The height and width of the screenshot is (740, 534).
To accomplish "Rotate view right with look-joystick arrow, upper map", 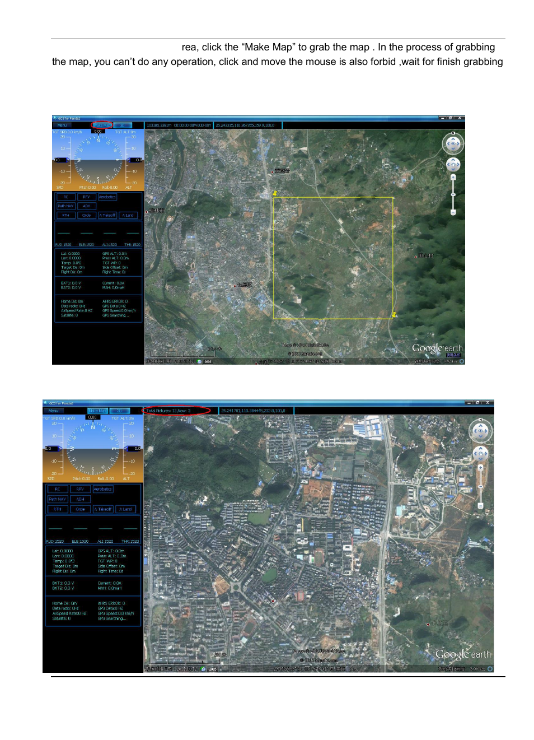I will tap(458, 143).
